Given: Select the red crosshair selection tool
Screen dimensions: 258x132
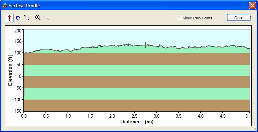Looking at the screenshot, I should [9, 18].
